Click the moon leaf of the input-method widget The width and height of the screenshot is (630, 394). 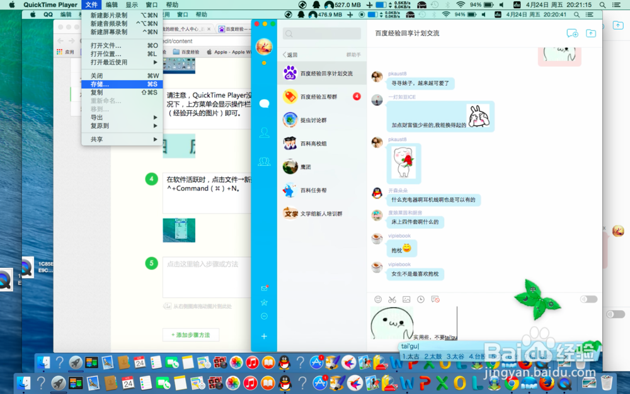pyautogui.click(x=525, y=299)
